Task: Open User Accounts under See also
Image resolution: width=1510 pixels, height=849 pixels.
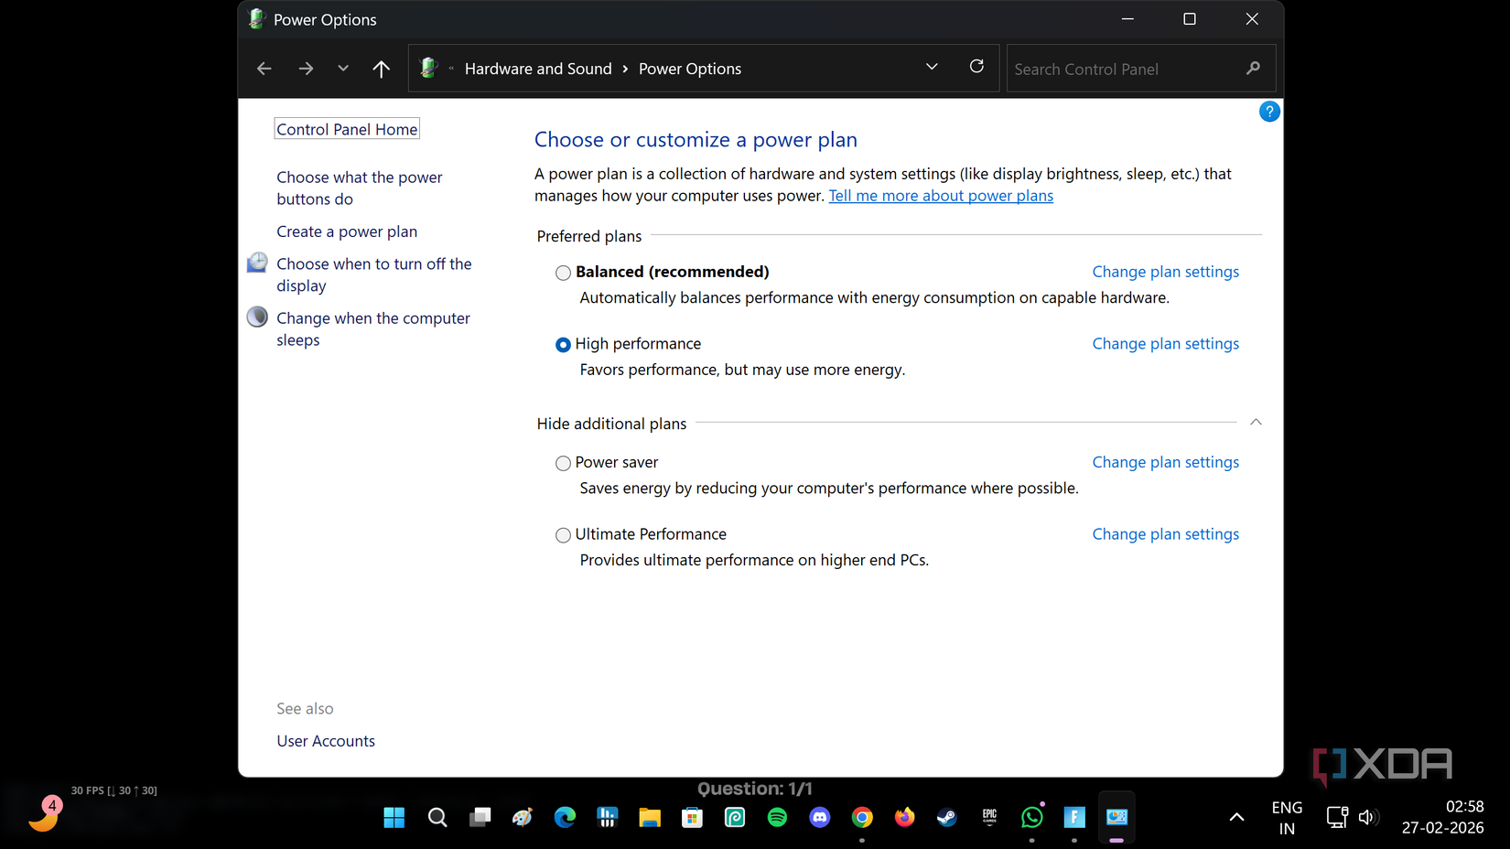Action: point(326,741)
